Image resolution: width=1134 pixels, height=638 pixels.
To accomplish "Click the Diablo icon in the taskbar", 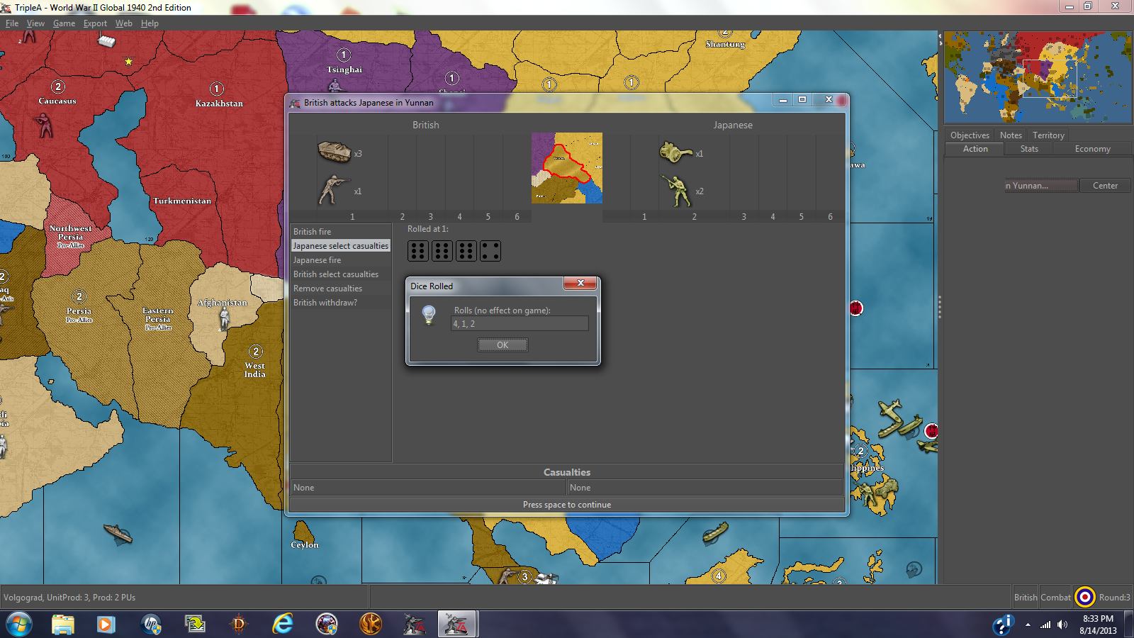I will tap(239, 624).
